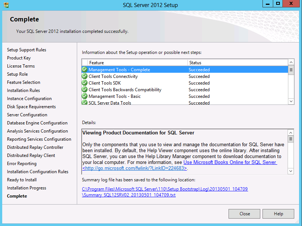Viewport: 302px width, 226px height.
Task: Click Ready to Install step in sidebar
Action: tap(22, 180)
